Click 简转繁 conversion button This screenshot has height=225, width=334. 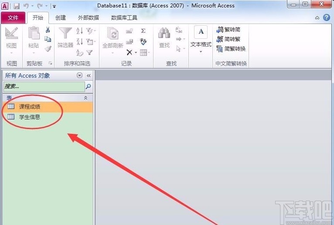pyautogui.click(x=228, y=39)
